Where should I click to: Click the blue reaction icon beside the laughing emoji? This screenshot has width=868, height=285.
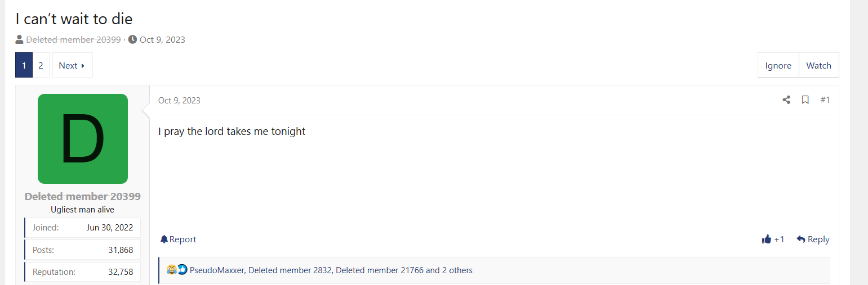182,270
